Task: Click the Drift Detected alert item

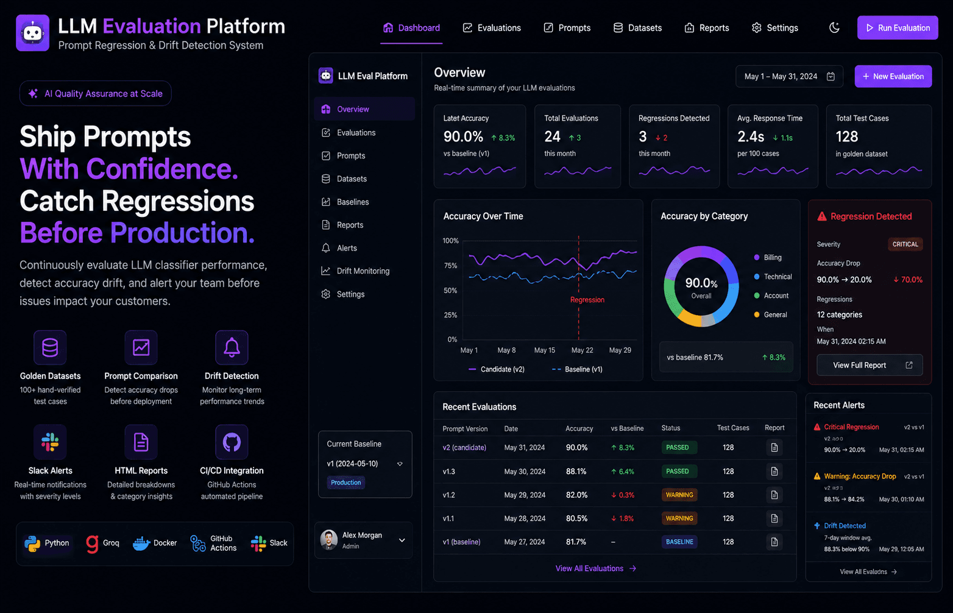Action: tap(869, 537)
